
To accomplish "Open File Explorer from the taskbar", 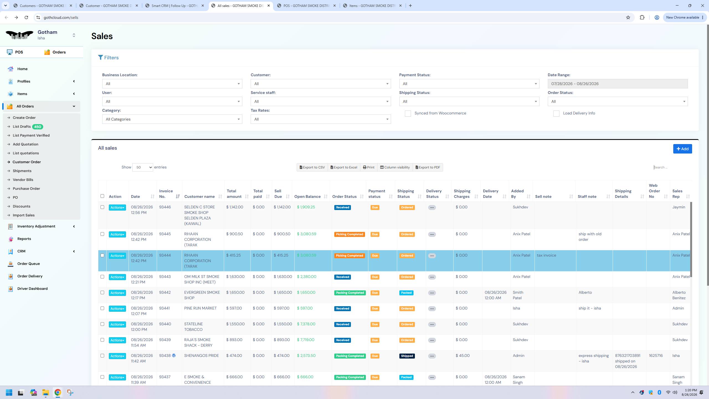I will click(x=46, y=392).
